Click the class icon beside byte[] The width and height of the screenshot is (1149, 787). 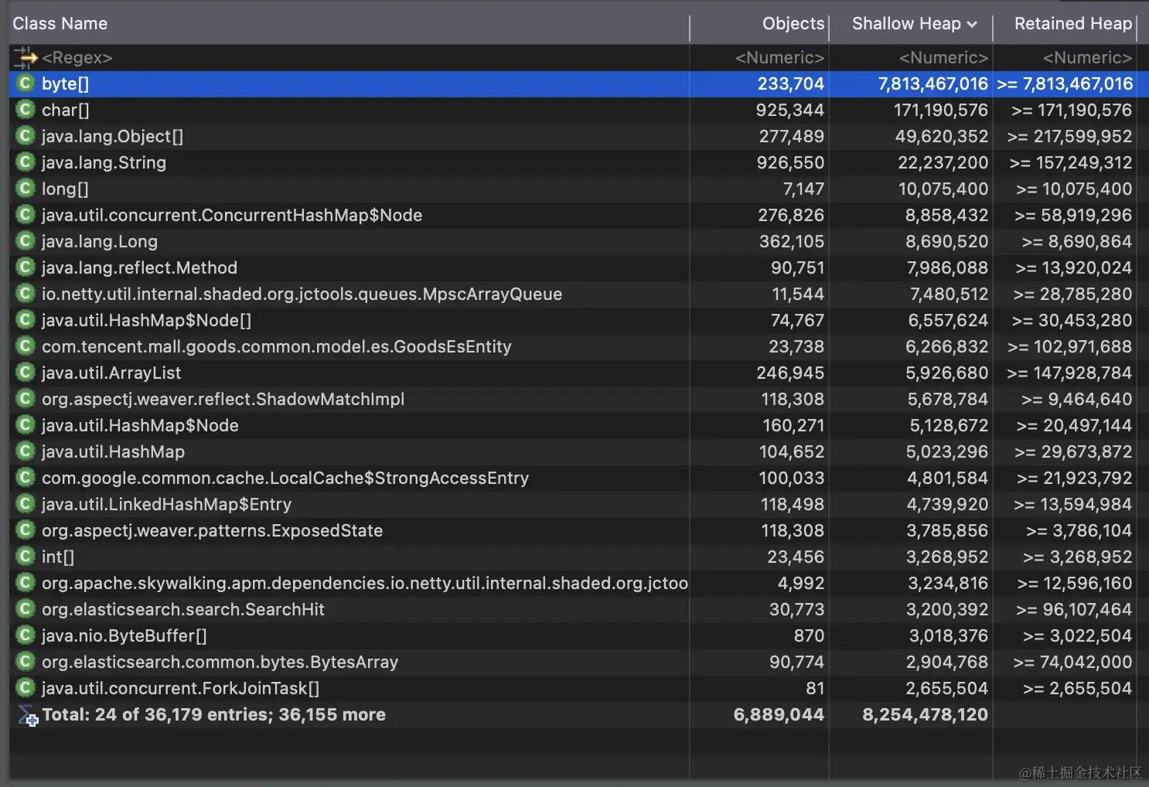(26, 83)
